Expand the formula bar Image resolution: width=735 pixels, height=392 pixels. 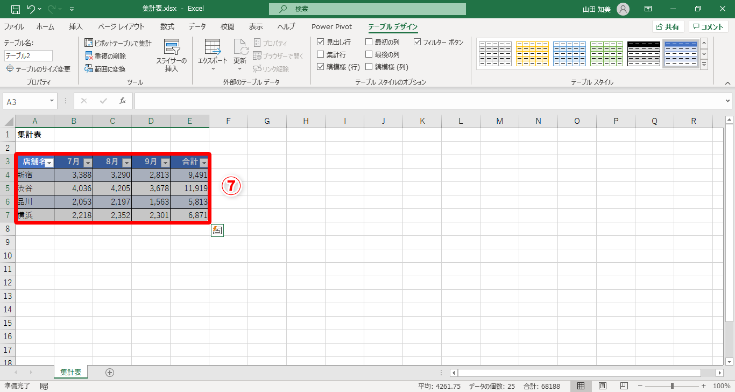click(x=728, y=101)
